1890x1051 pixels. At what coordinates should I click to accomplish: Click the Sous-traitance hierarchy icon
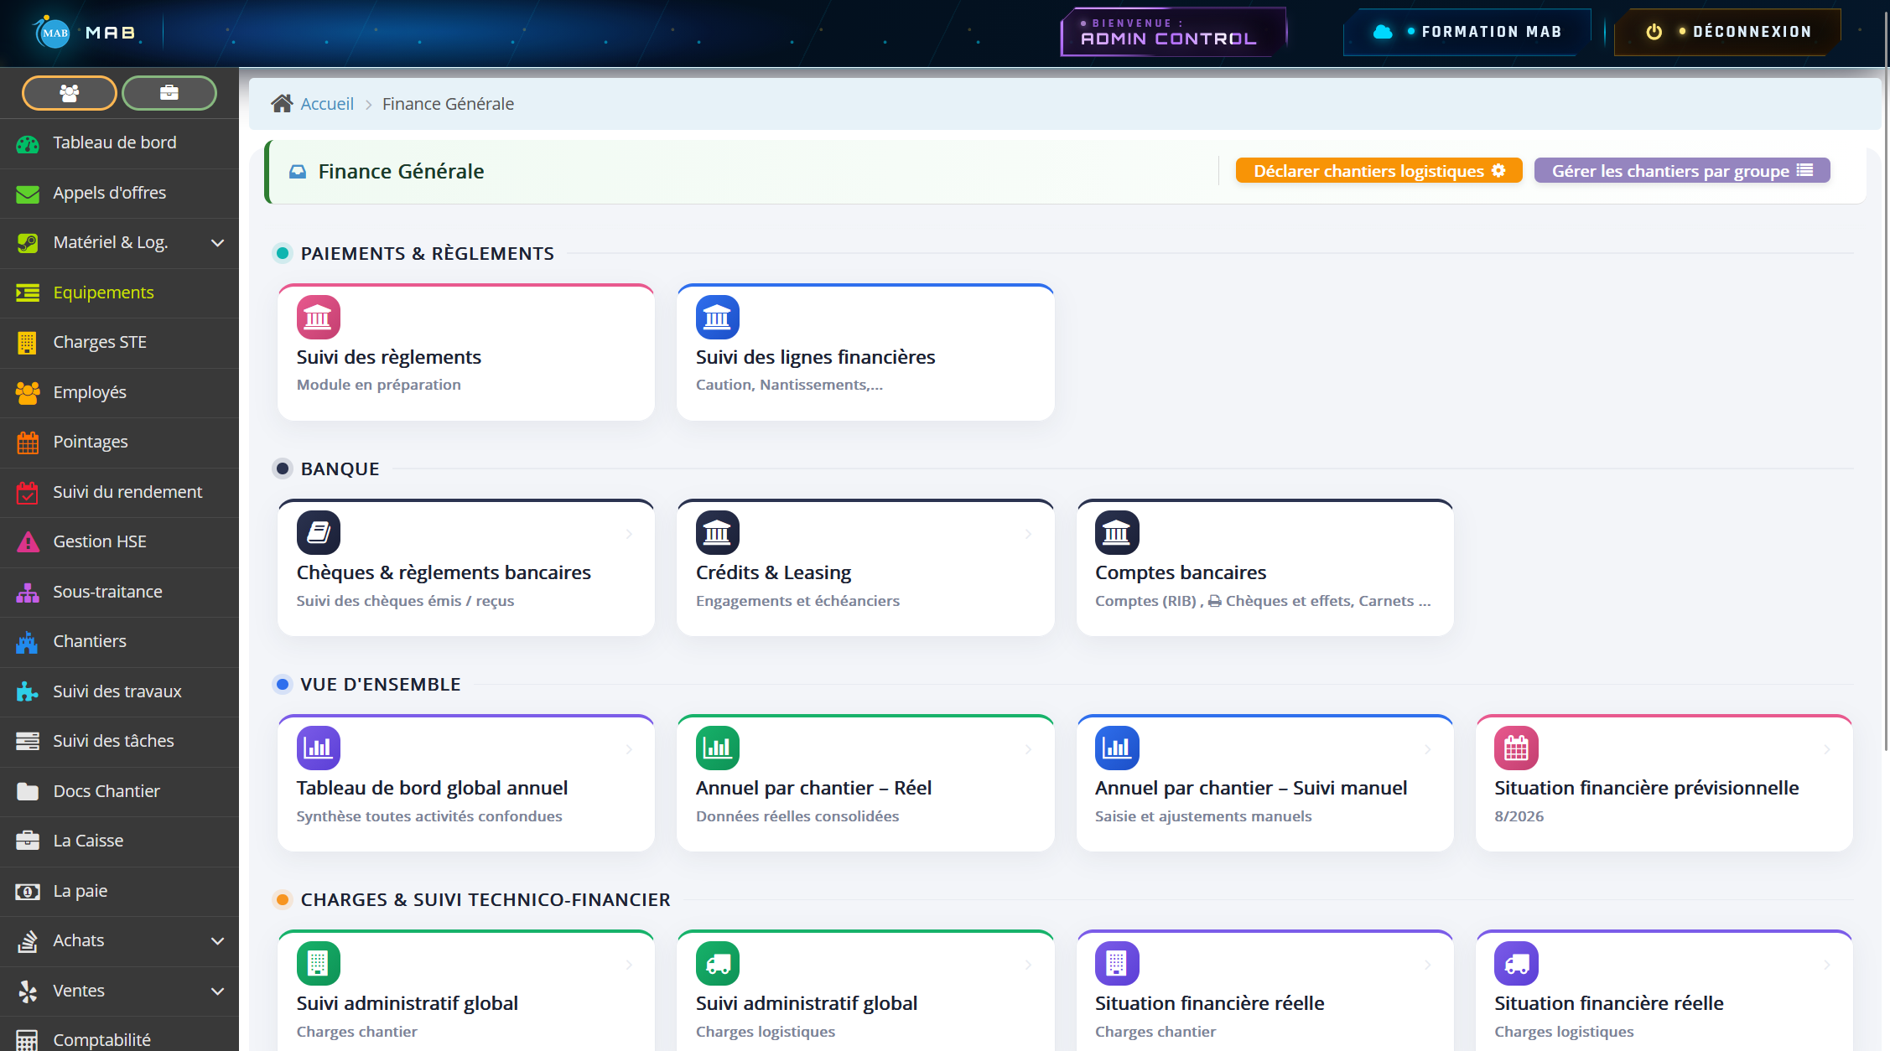pos(28,593)
